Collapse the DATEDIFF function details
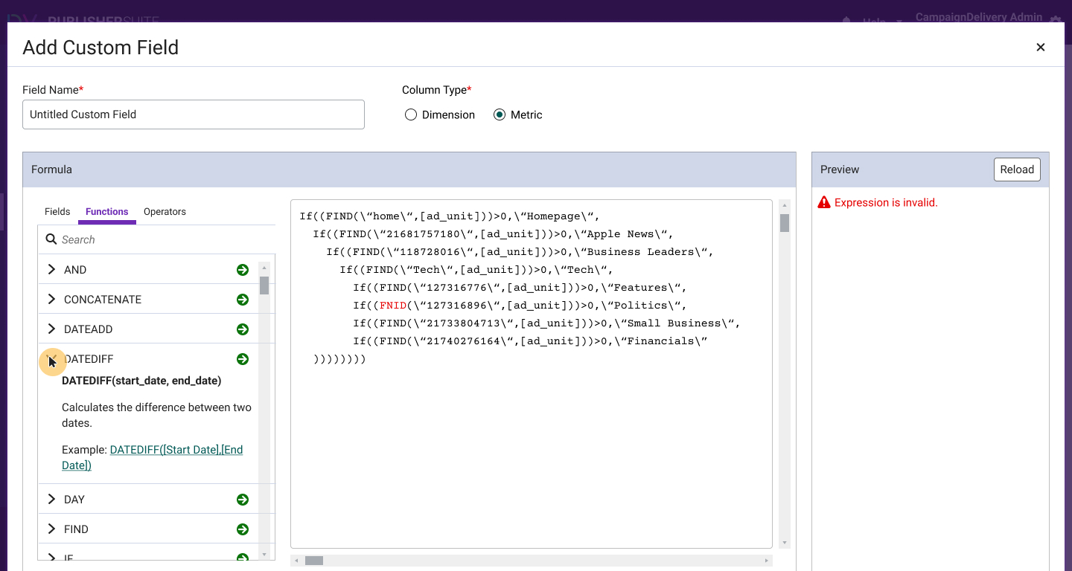This screenshot has width=1072, height=571. point(51,358)
